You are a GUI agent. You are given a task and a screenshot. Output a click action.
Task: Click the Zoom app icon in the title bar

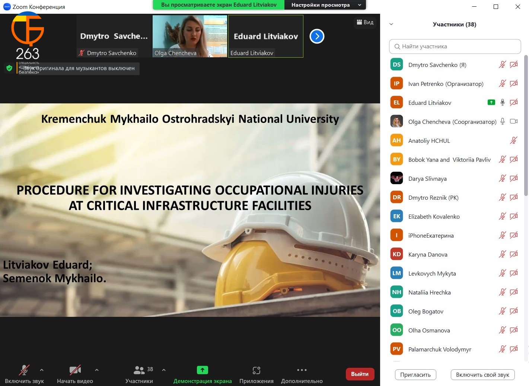click(7, 6)
